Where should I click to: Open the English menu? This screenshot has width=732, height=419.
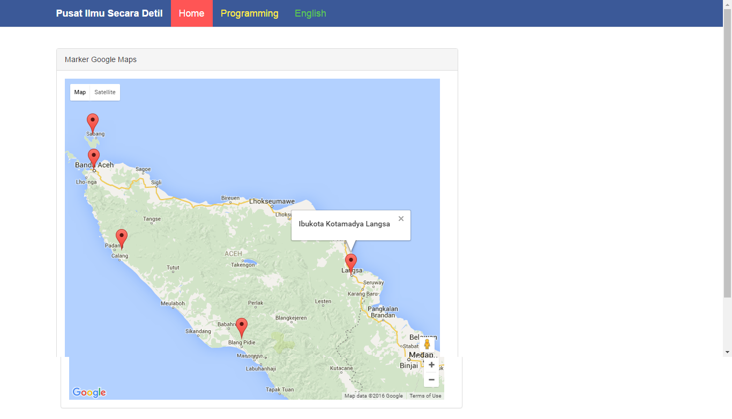[x=310, y=13]
